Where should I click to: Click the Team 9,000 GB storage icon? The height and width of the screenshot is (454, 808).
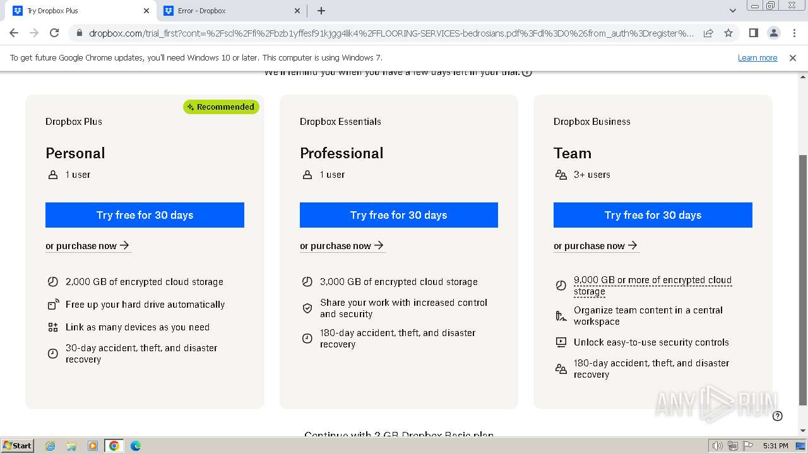coord(561,286)
